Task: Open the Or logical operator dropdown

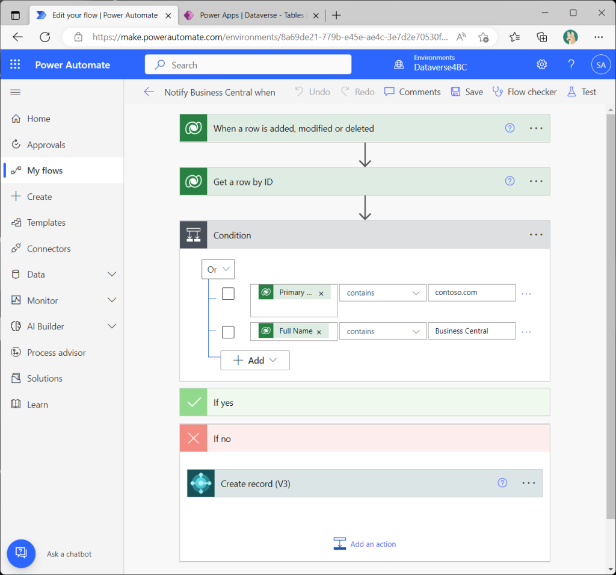Action: [218, 269]
